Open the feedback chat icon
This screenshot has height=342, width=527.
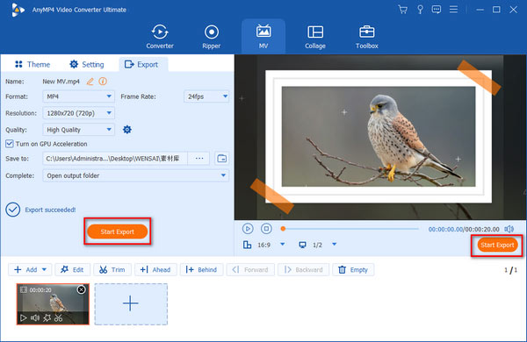tap(437, 10)
